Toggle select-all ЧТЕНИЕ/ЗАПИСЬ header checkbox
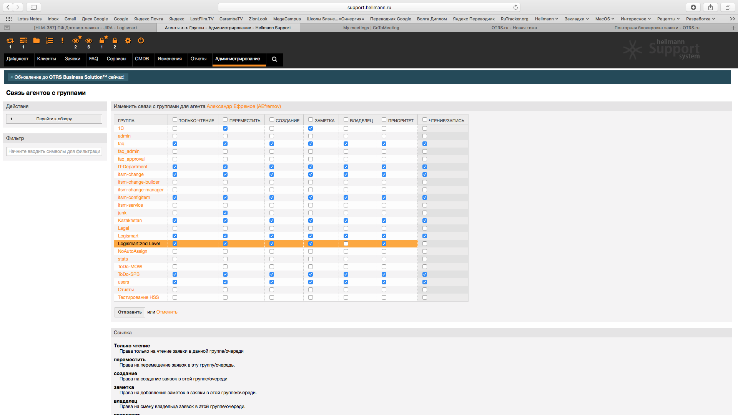738x415 pixels. click(425, 120)
